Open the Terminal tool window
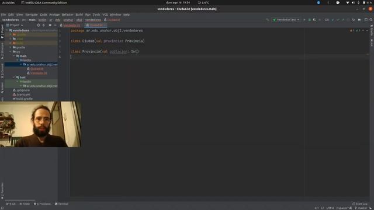This screenshot has height=210, width=374. [x=61, y=204]
